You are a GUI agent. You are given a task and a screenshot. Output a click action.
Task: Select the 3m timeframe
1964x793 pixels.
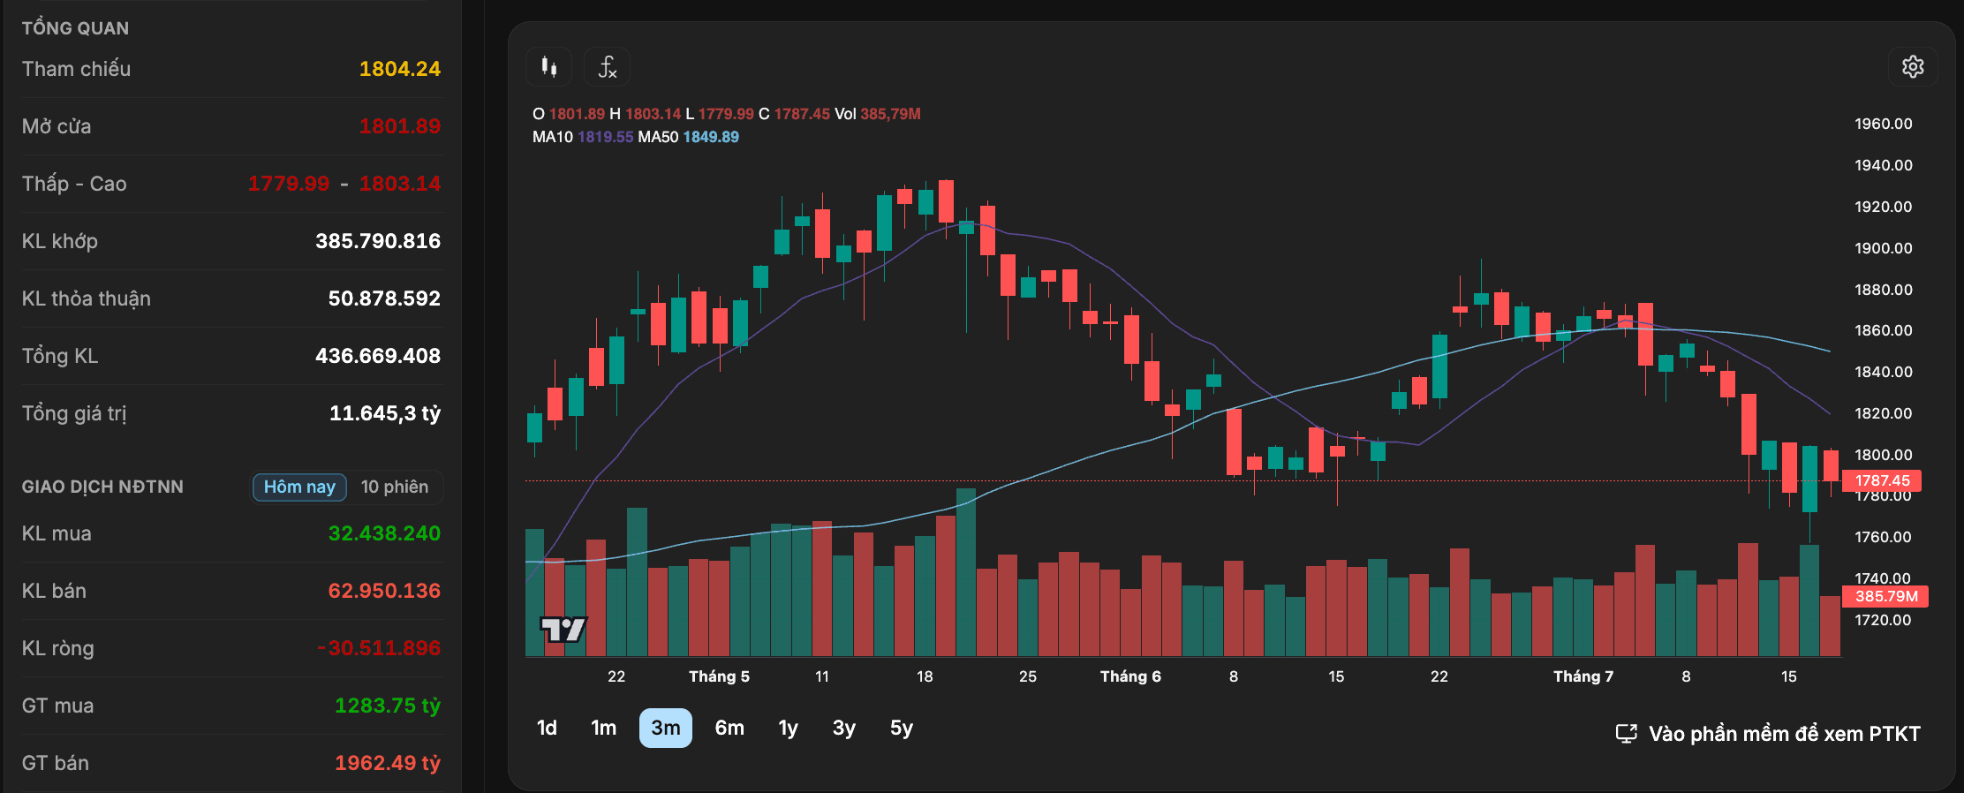point(666,728)
